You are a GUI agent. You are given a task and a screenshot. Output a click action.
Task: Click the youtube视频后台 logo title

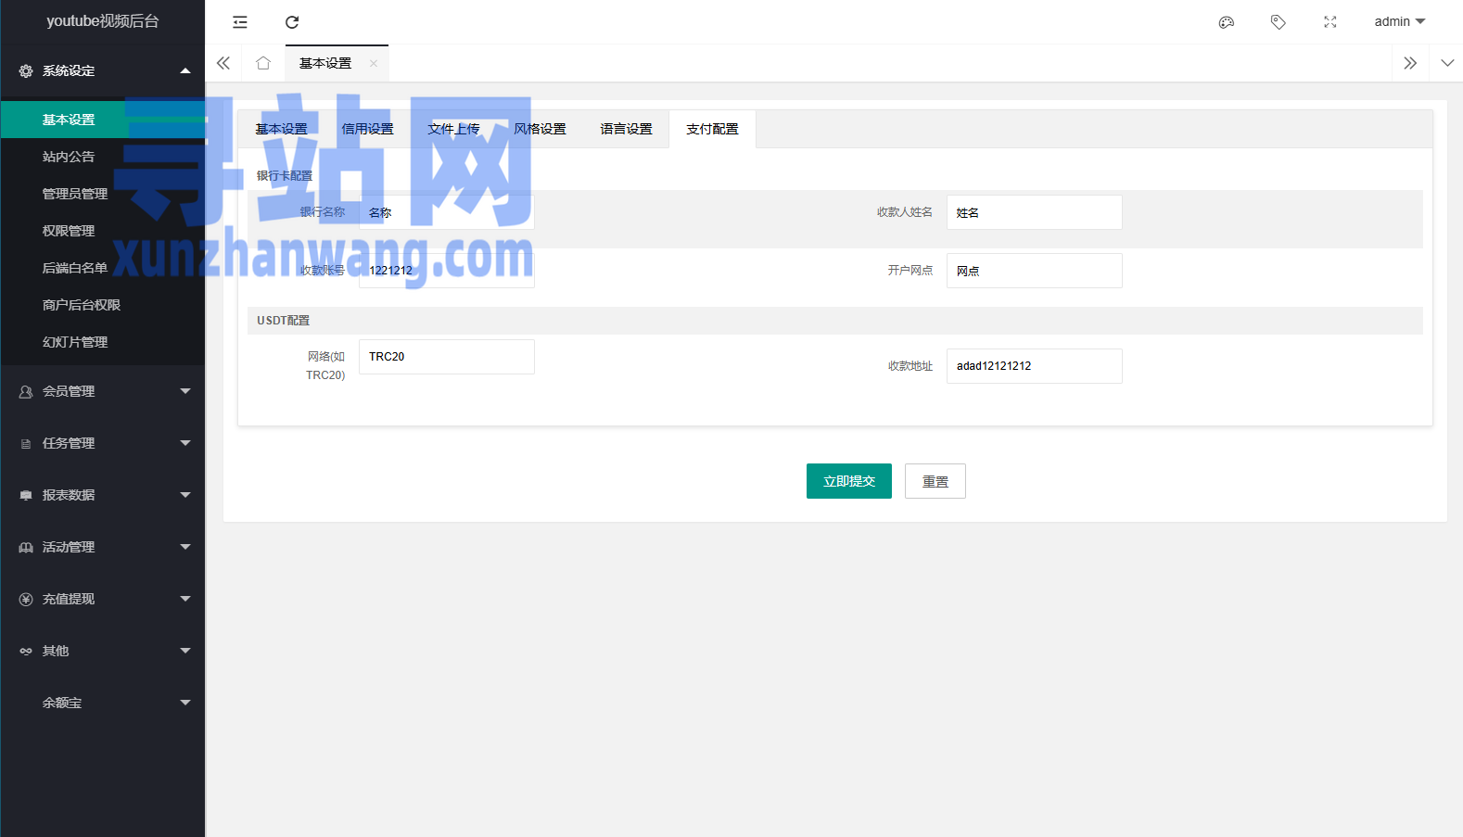[103, 20]
